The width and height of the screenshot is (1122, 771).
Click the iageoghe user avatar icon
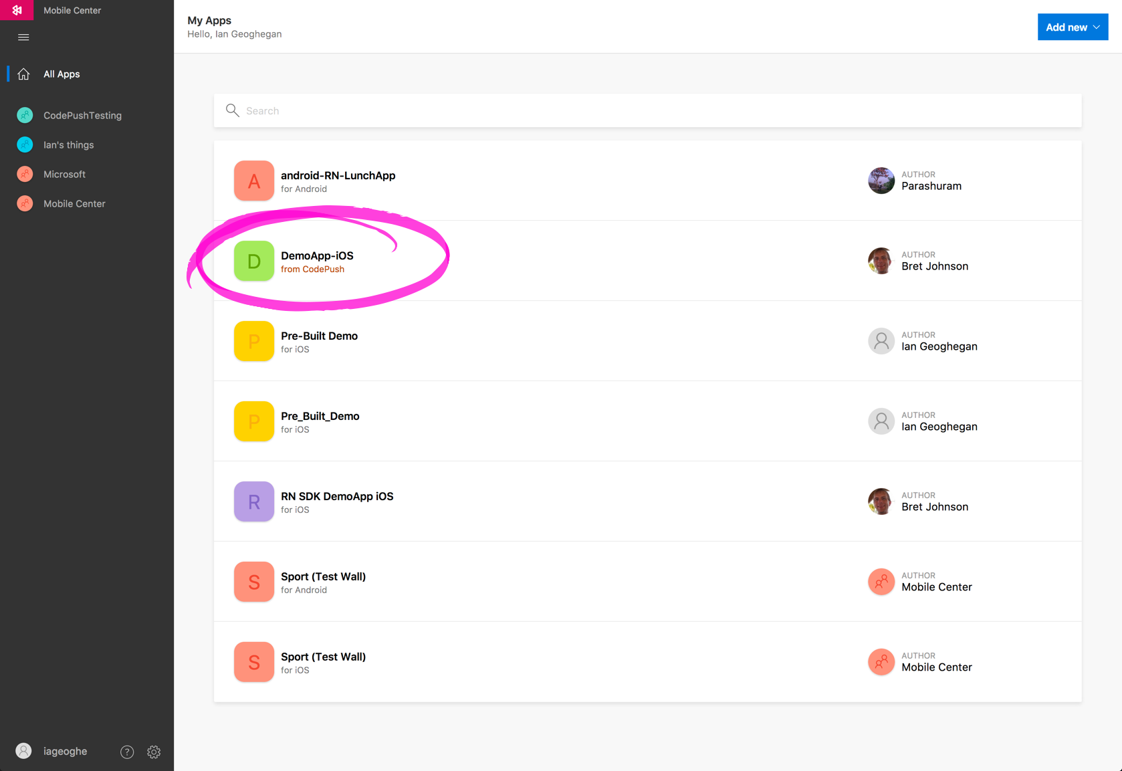pyautogui.click(x=23, y=751)
